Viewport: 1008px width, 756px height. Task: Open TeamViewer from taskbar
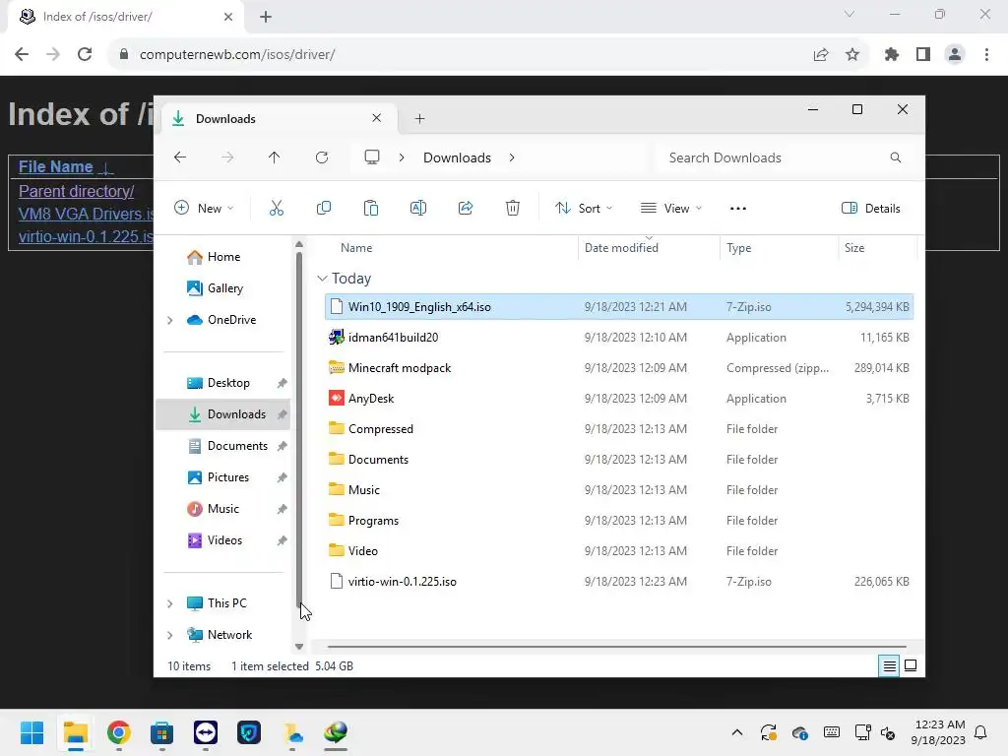[206, 732]
